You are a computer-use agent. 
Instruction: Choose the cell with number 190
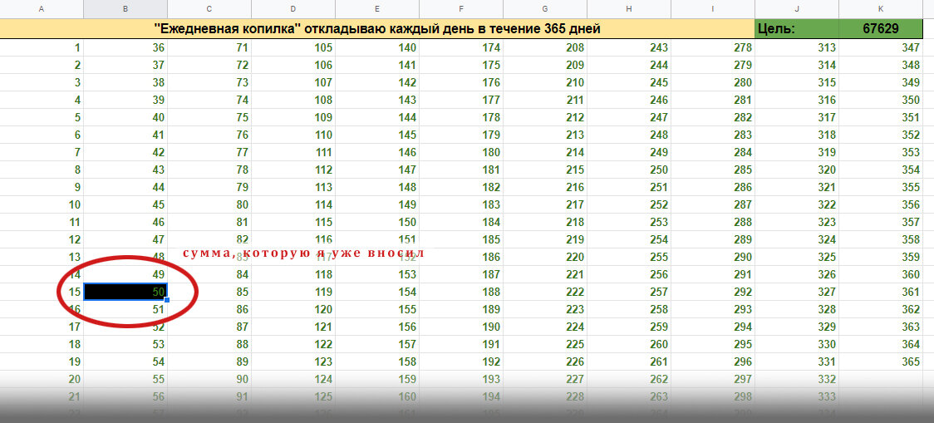coord(462,327)
